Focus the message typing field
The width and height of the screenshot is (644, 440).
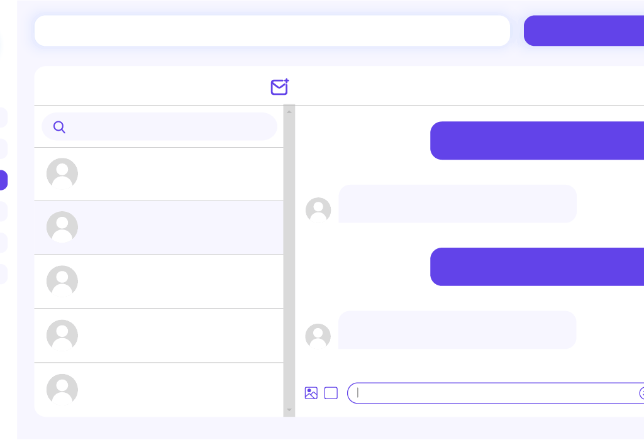click(x=491, y=393)
